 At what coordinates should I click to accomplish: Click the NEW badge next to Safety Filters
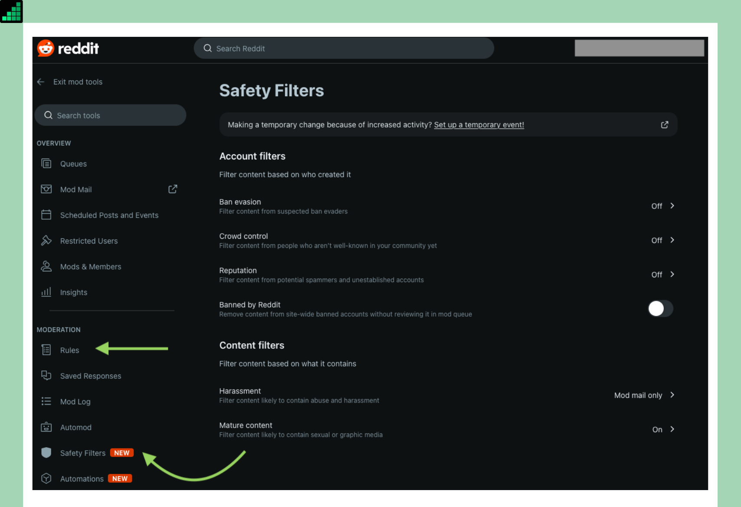click(x=122, y=453)
